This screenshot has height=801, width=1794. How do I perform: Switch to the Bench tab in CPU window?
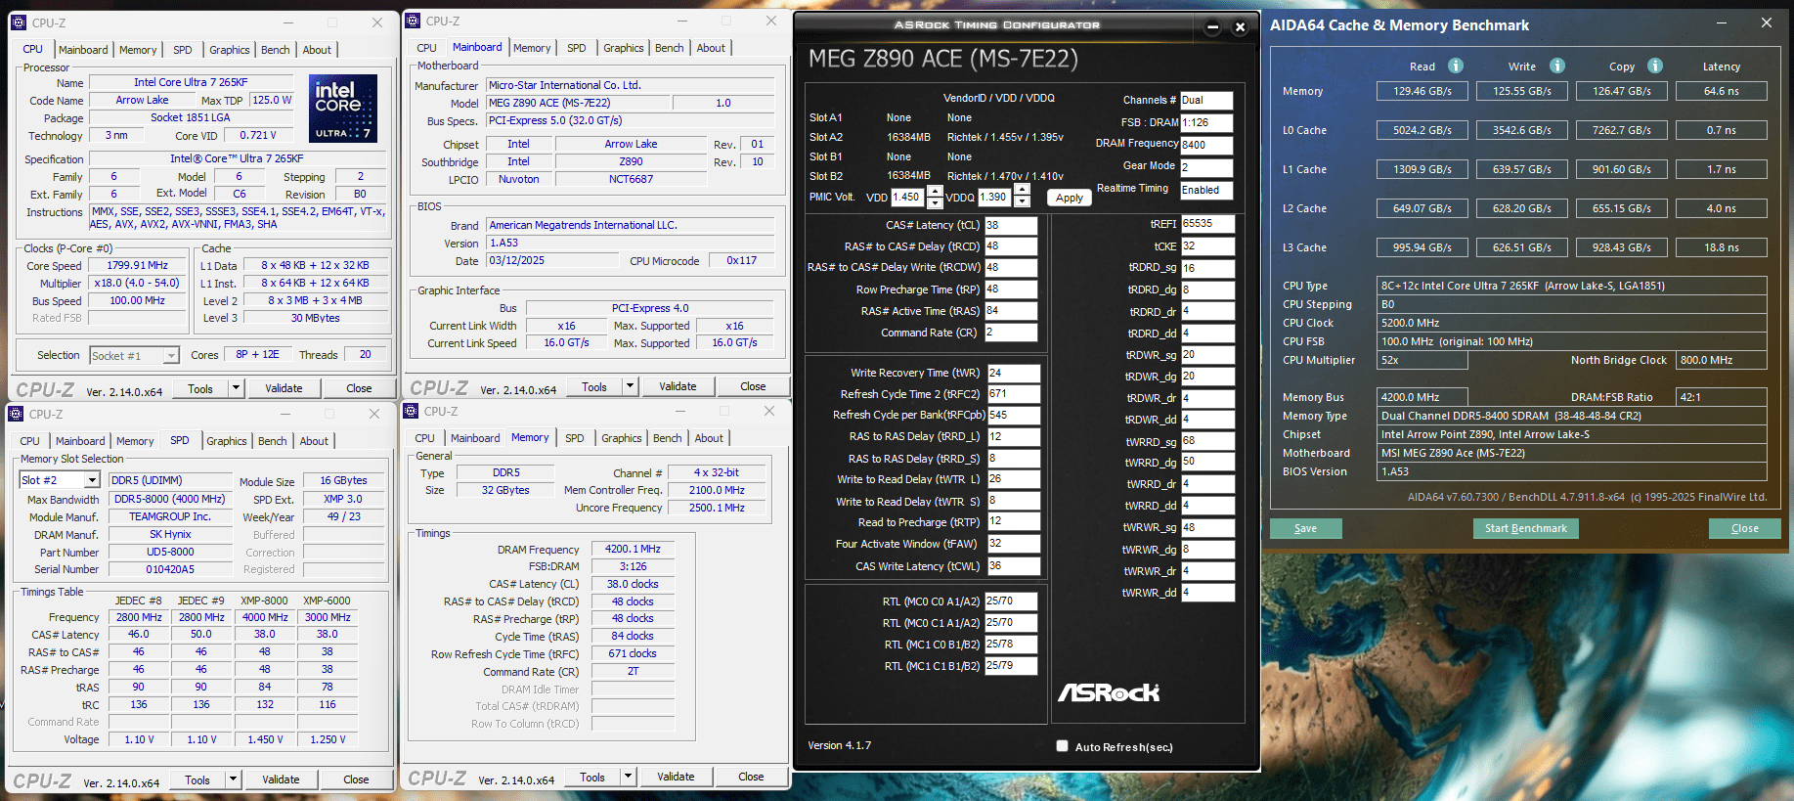(275, 50)
